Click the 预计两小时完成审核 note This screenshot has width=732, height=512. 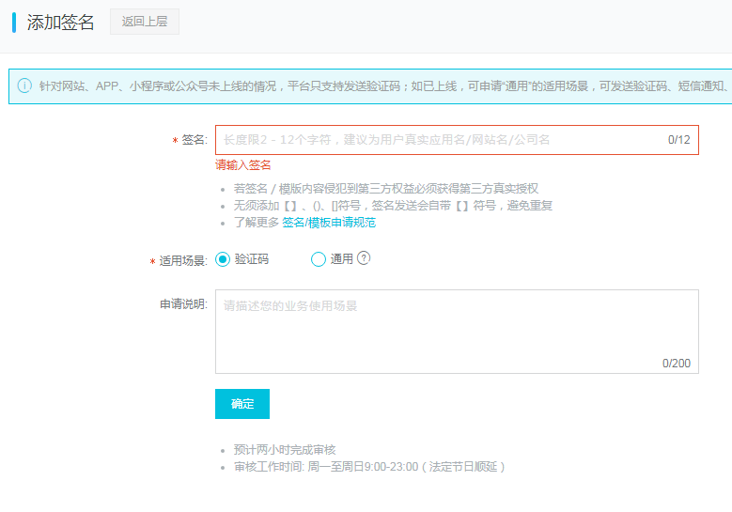coord(284,449)
